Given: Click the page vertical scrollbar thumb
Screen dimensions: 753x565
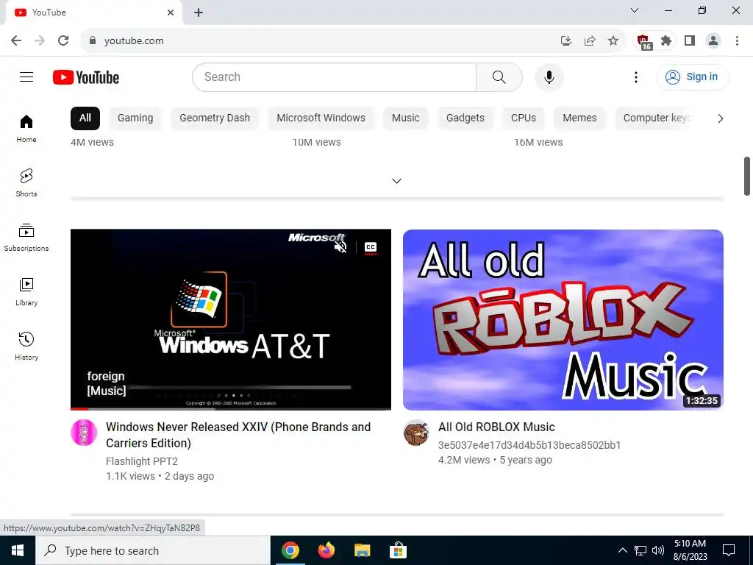Looking at the screenshot, I should tap(747, 177).
